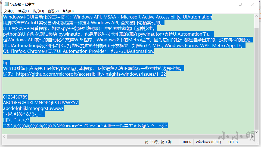Screen dimensions: 261x147
Task: Open the 格式(O) menu
Action: (38, 11)
